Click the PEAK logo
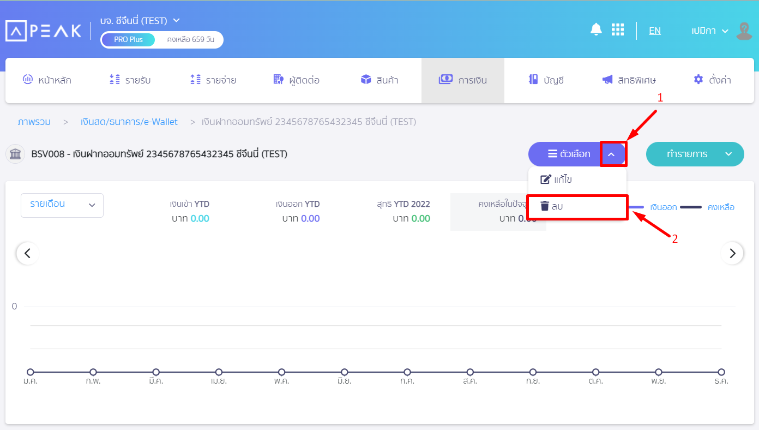 44,31
